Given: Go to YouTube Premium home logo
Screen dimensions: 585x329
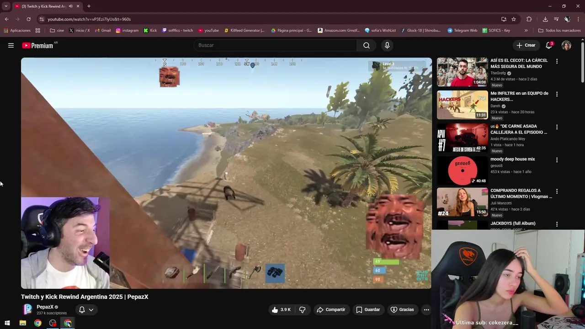Looking at the screenshot, I should coord(38,45).
